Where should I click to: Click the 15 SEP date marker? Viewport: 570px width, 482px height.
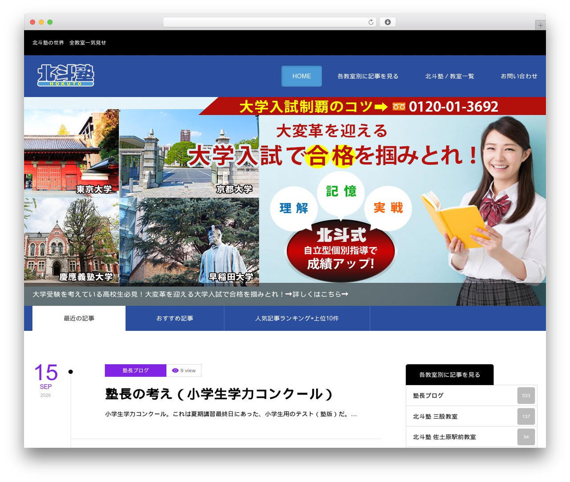pos(46,380)
